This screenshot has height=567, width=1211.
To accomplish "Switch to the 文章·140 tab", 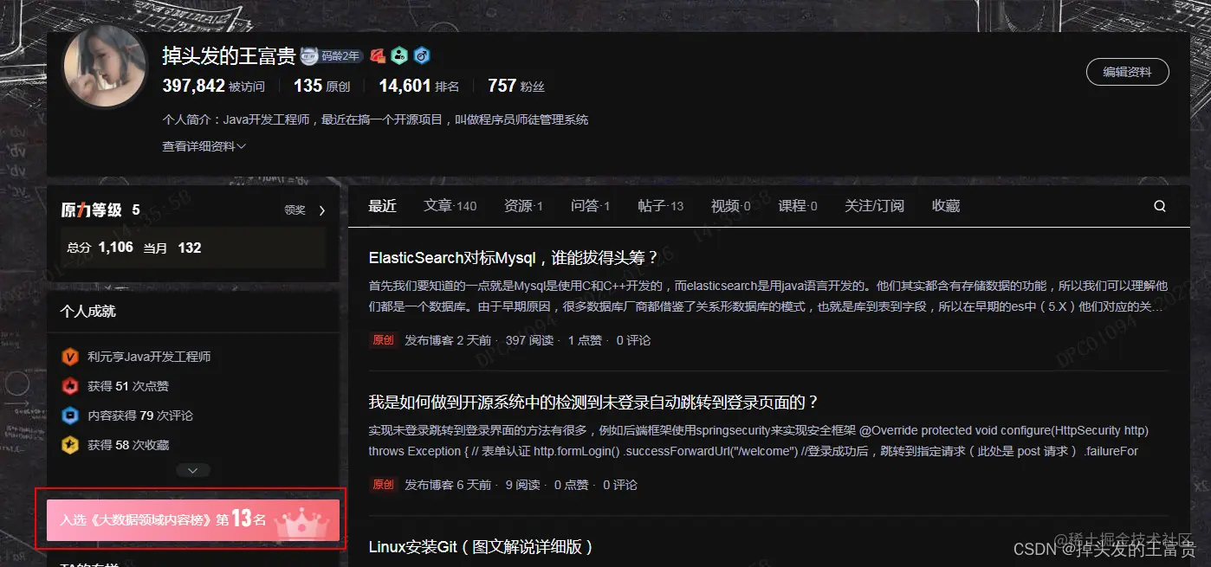I will tap(450, 206).
